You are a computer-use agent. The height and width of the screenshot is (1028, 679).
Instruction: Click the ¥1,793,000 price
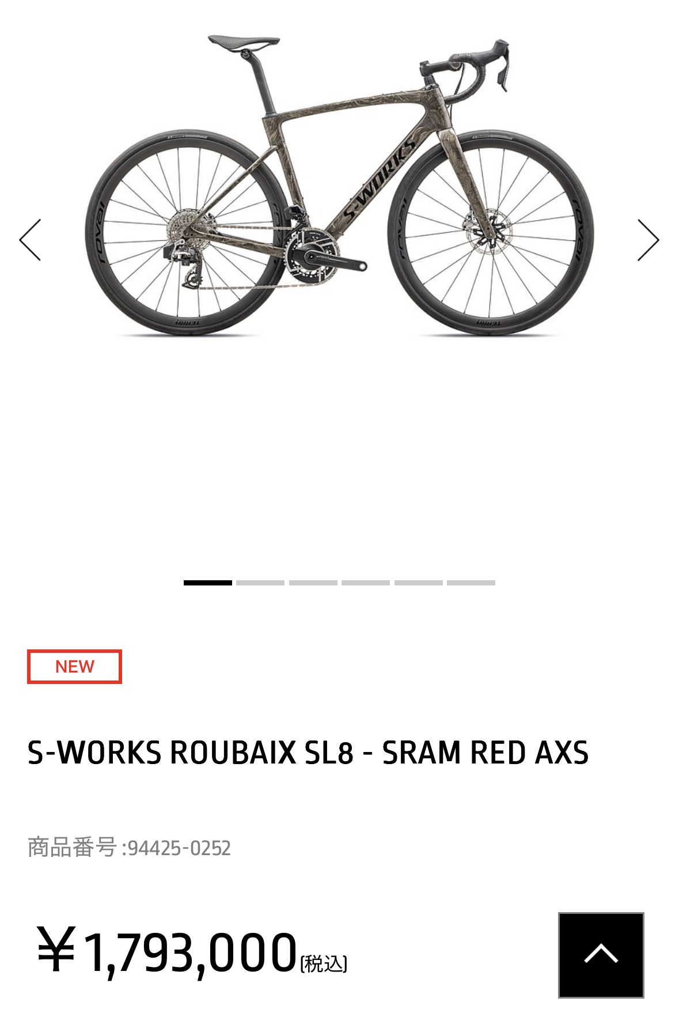pyautogui.click(x=167, y=951)
